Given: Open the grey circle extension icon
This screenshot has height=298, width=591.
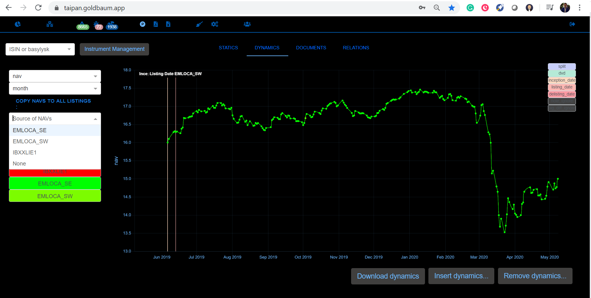Looking at the screenshot, I should (x=515, y=8).
